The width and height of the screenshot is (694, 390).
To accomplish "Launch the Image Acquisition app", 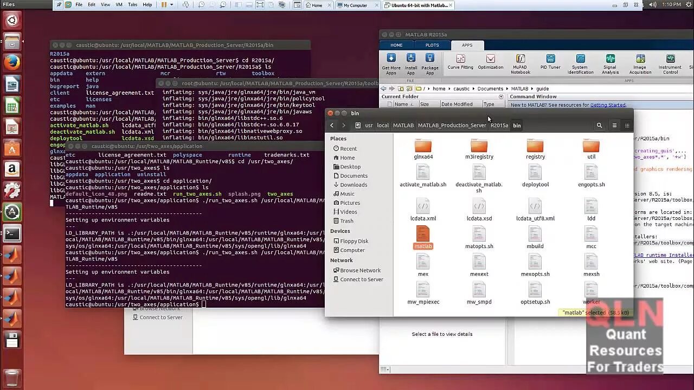I will coord(640,64).
